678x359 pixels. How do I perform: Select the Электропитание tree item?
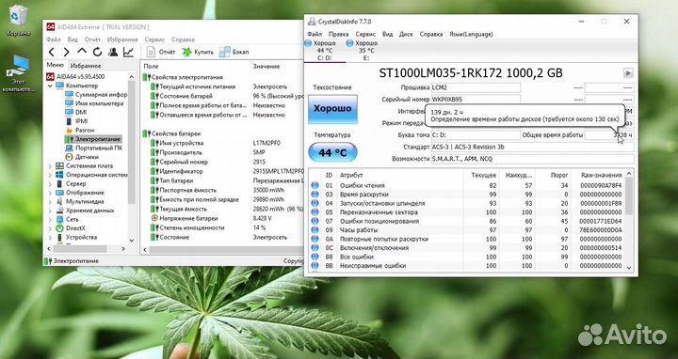coord(93,139)
